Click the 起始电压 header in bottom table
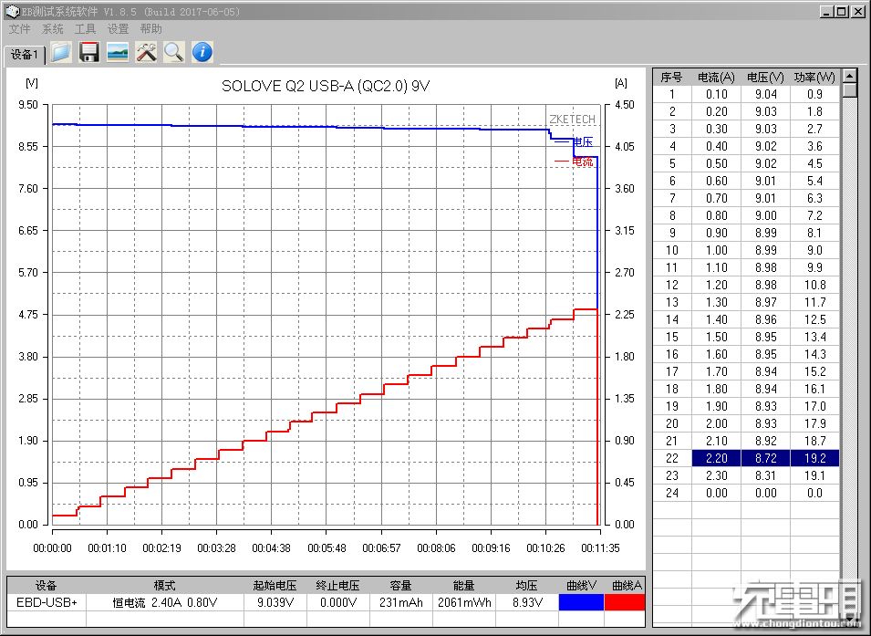The height and width of the screenshot is (636, 871). point(275,586)
